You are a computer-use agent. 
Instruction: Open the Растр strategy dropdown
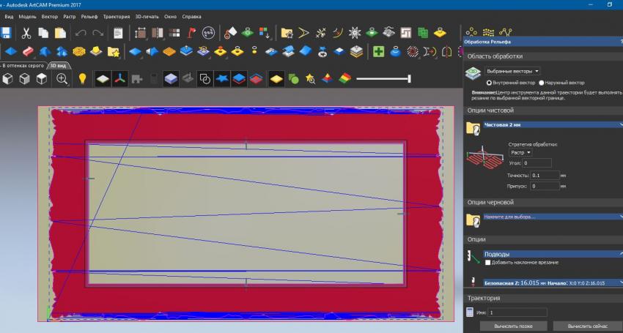click(520, 152)
